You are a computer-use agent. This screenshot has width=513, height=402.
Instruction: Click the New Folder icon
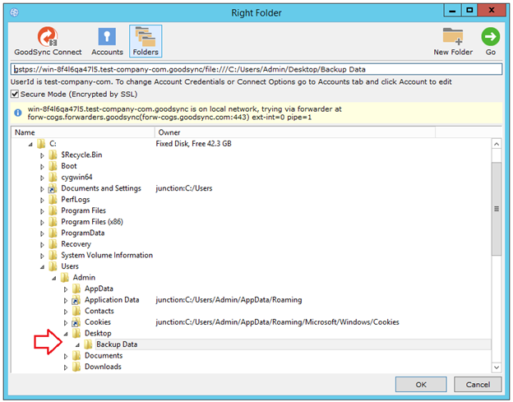452,36
